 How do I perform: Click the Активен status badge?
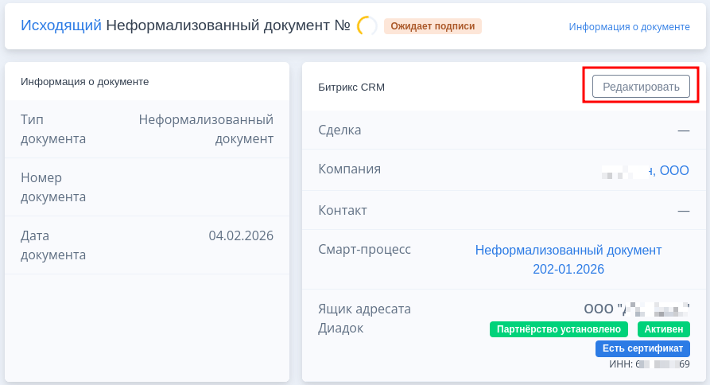(663, 329)
